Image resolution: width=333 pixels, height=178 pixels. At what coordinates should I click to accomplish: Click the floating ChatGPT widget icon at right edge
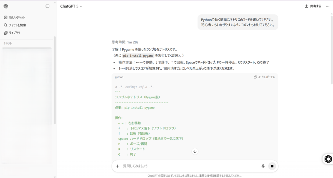click(x=328, y=159)
